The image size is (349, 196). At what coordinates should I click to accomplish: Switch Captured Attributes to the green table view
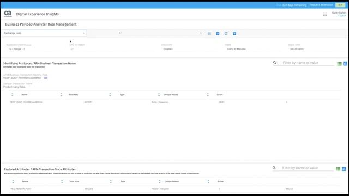click(338, 169)
